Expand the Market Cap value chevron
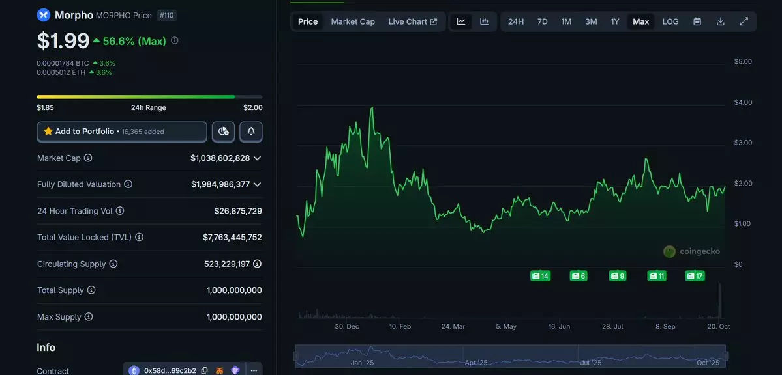 [x=257, y=158]
